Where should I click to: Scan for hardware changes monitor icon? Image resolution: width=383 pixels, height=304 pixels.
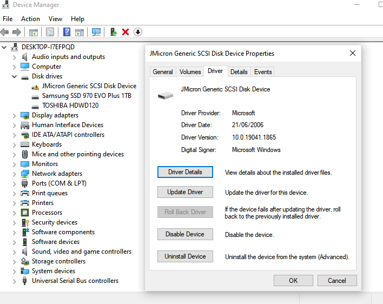tap(96, 32)
